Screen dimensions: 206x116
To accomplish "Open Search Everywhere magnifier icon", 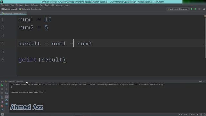I will (204, 9).
